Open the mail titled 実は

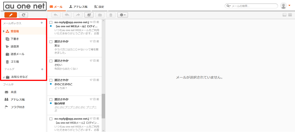(74, 47)
